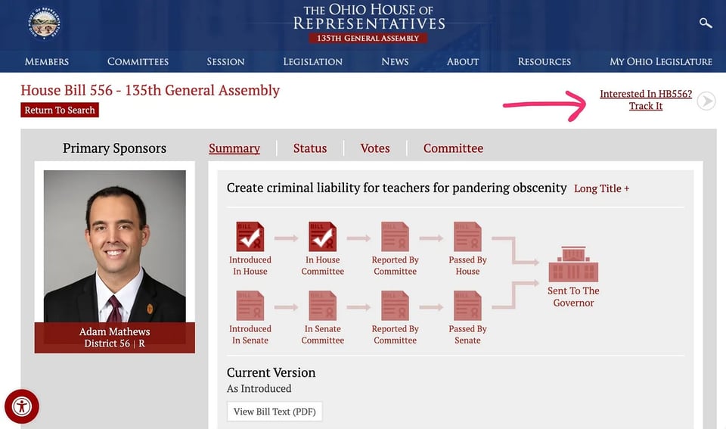Viewport: 726px width, 429px height.
Task: Switch to the Committee tab
Action: click(x=453, y=148)
